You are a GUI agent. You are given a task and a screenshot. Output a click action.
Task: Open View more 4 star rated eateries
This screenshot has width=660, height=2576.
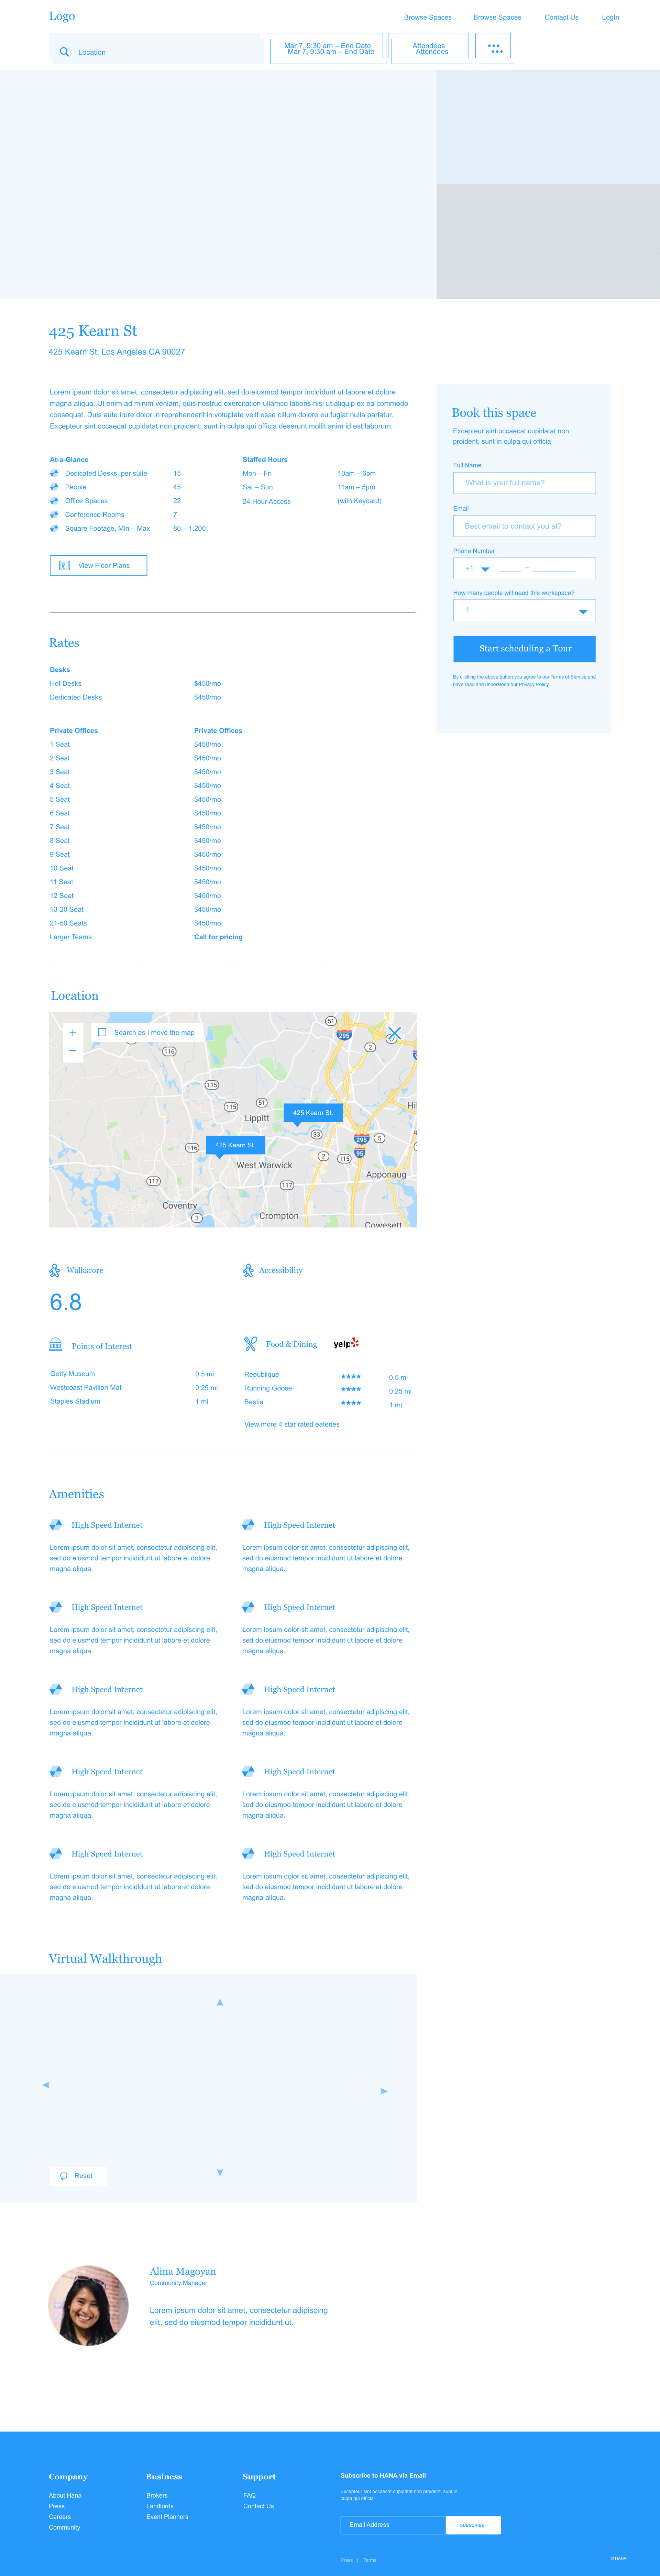pyautogui.click(x=292, y=1424)
